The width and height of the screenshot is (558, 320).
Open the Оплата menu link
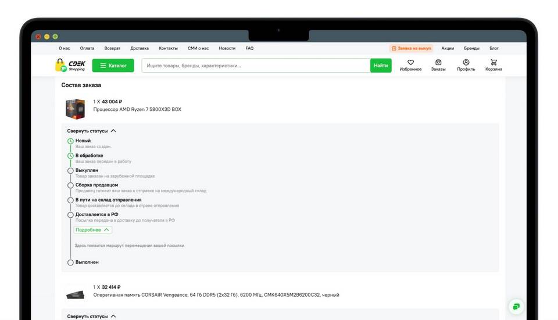[x=87, y=48]
